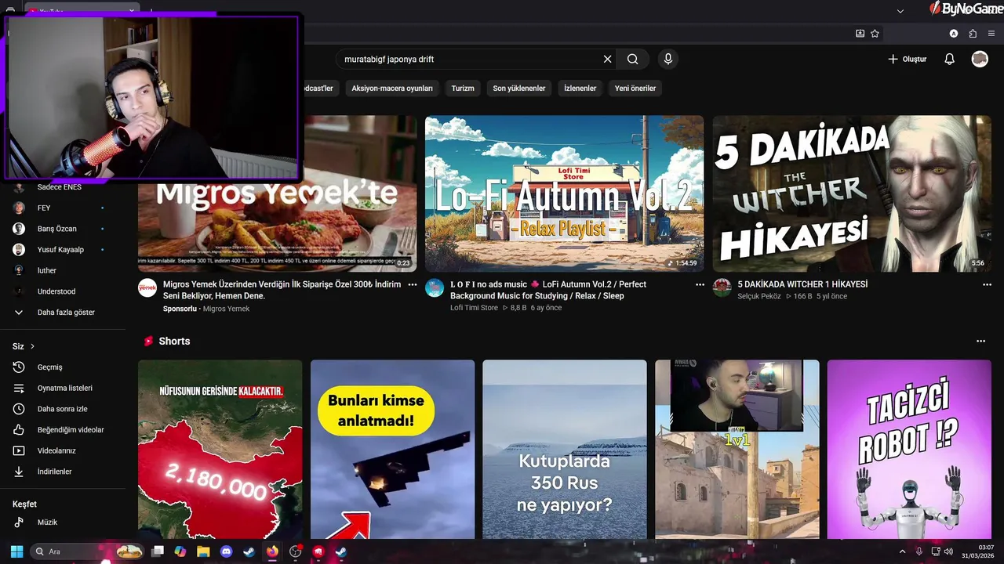The width and height of the screenshot is (1004, 564).
Task: Open the Bunları kimse anlatmadı Short
Action: tap(392, 450)
